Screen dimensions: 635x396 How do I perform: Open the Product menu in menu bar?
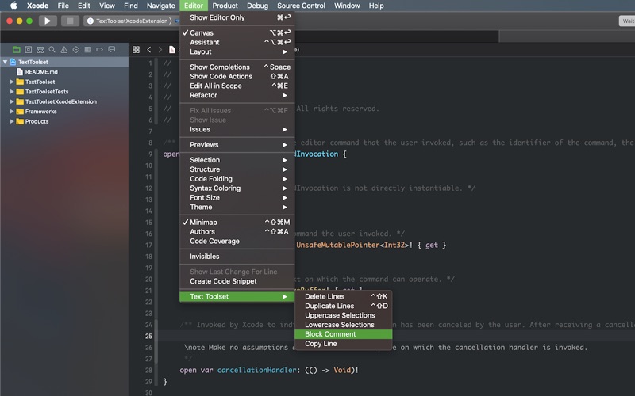[225, 6]
